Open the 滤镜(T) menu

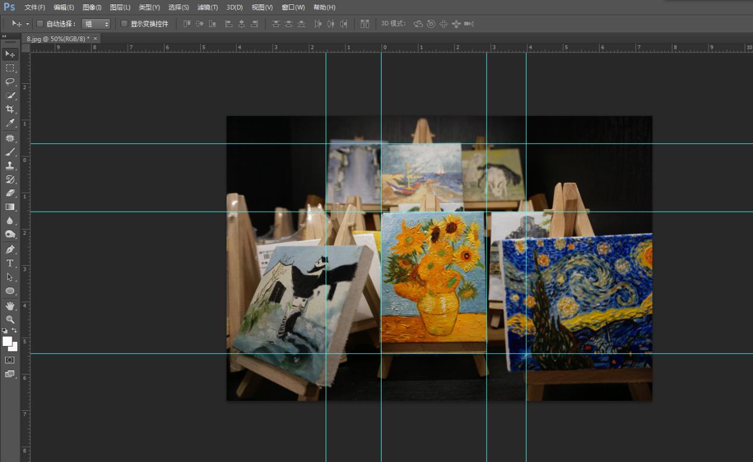[x=207, y=7]
